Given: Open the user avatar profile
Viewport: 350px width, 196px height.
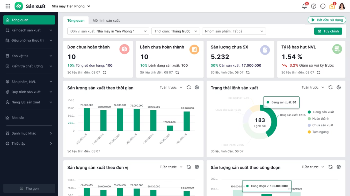Looking at the screenshot, I should pyautogui.click(x=342, y=6).
